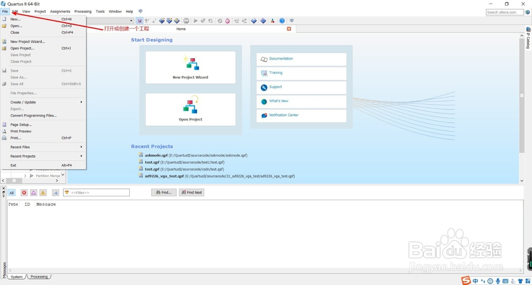Click the Home page scroll-down arrow
Screen dimensions: 532x285
point(522,181)
